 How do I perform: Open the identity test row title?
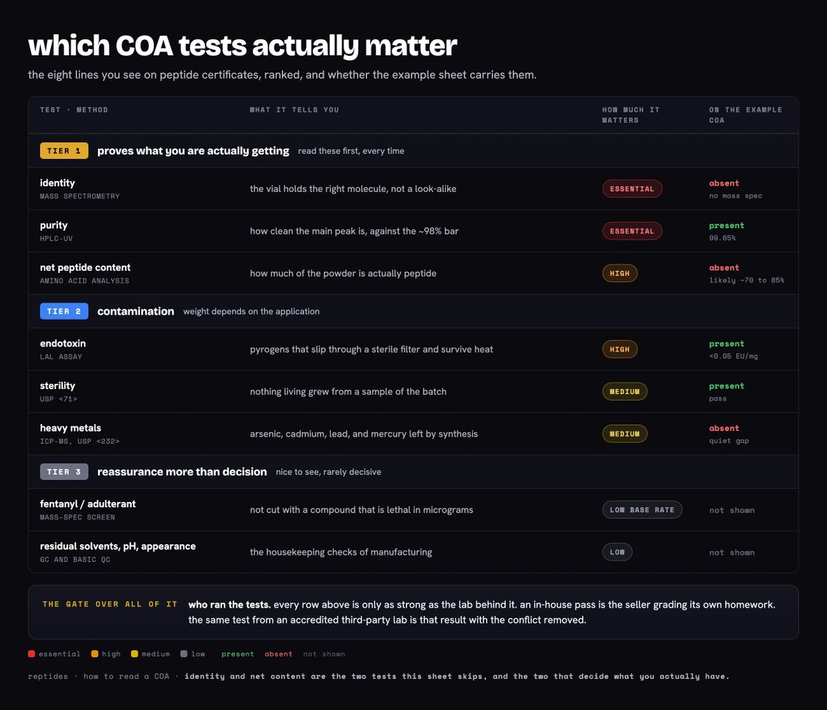pyautogui.click(x=57, y=183)
